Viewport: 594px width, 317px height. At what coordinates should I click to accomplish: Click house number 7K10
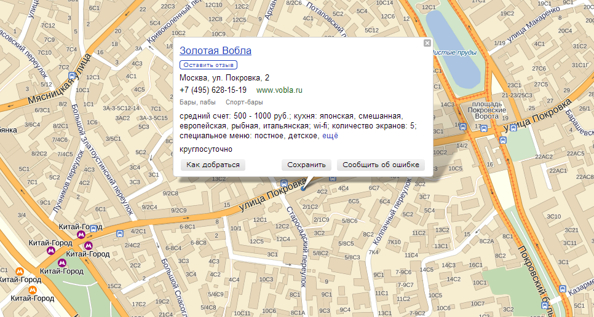tap(394, 242)
